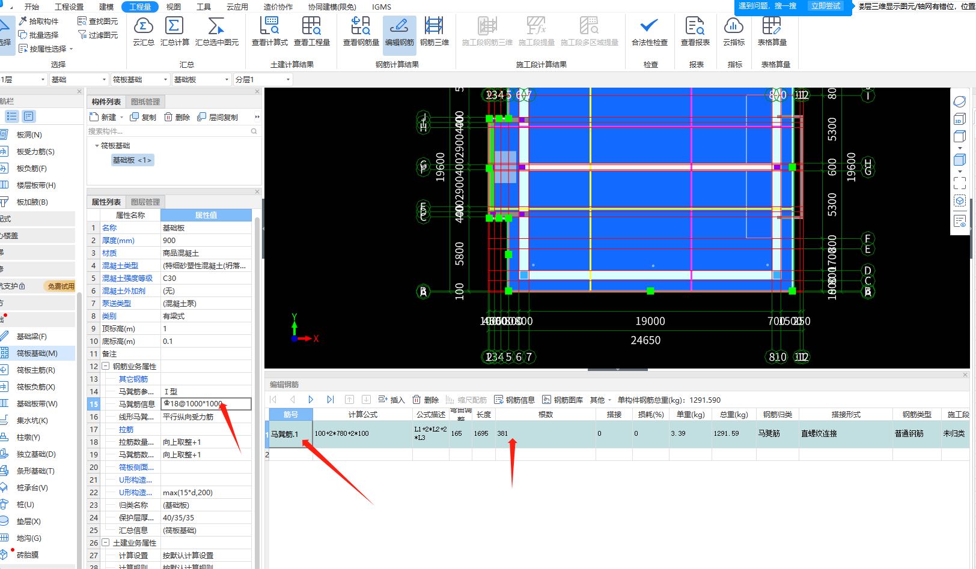The image size is (976, 569).
Task: Click 复制 in component list toolbar
Action: click(x=144, y=117)
